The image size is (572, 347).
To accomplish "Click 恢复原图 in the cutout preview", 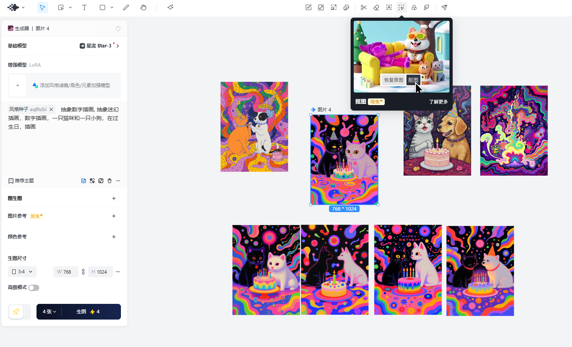I will coord(393,80).
